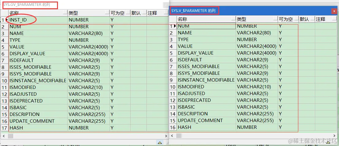Select NAME cell in GV_$PARAMETER window
Image resolution: width=339 pixels, height=146 pixels.
(38, 33)
